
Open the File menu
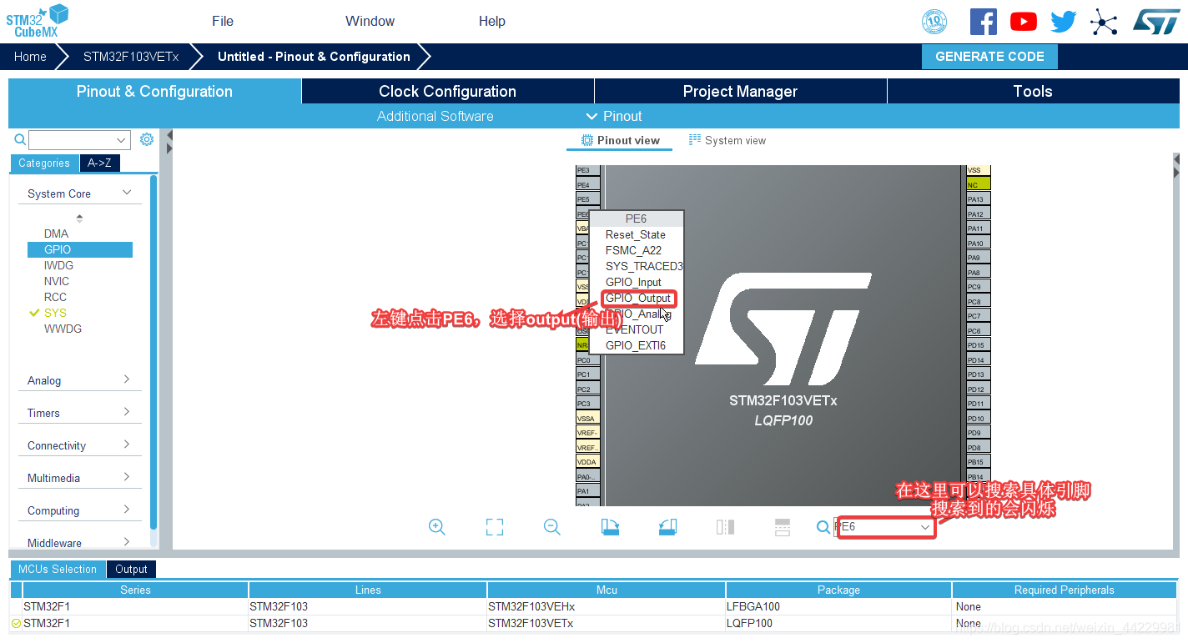pos(223,22)
